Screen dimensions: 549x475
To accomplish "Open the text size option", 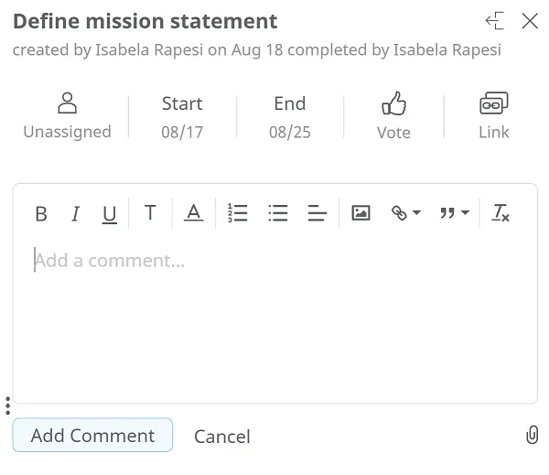I will (x=150, y=213).
